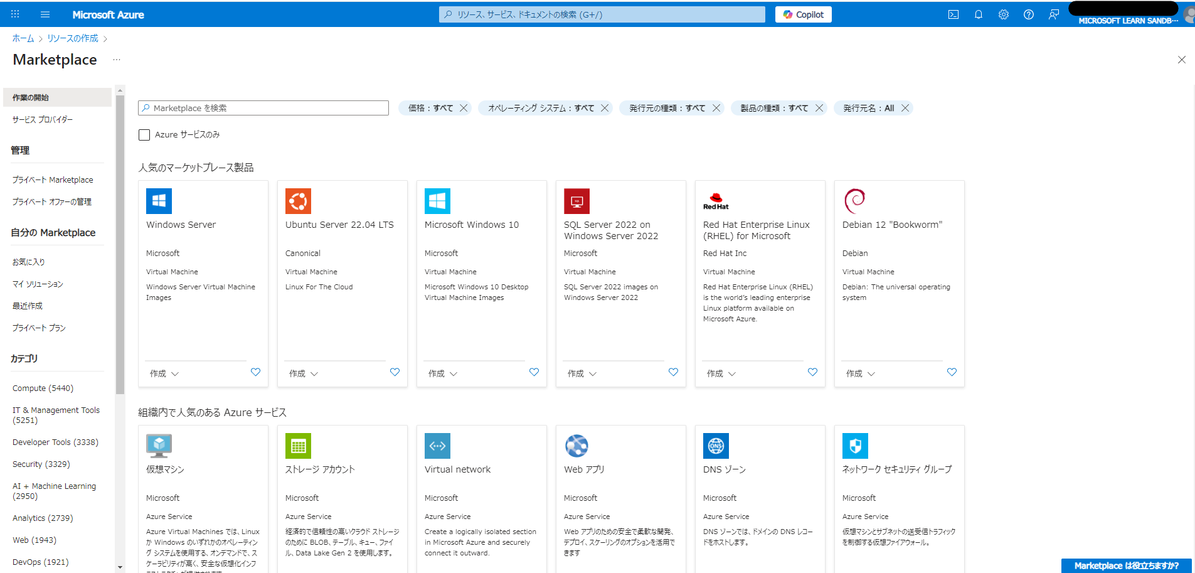1195x573 pixels.
Task: Click the Marketplace は役立ちますか? feedback button
Action: click(x=1127, y=565)
